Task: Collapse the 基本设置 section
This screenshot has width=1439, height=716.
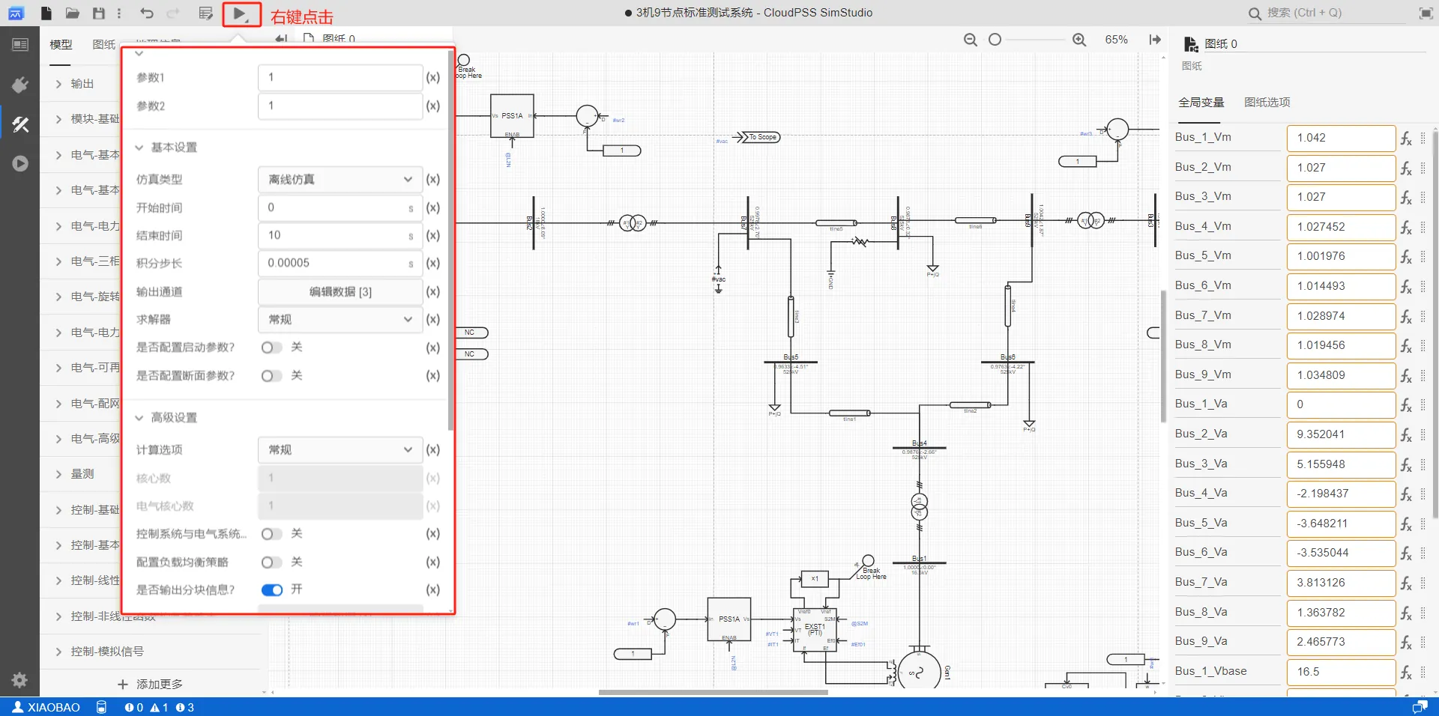Action: click(x=139, y=148)
